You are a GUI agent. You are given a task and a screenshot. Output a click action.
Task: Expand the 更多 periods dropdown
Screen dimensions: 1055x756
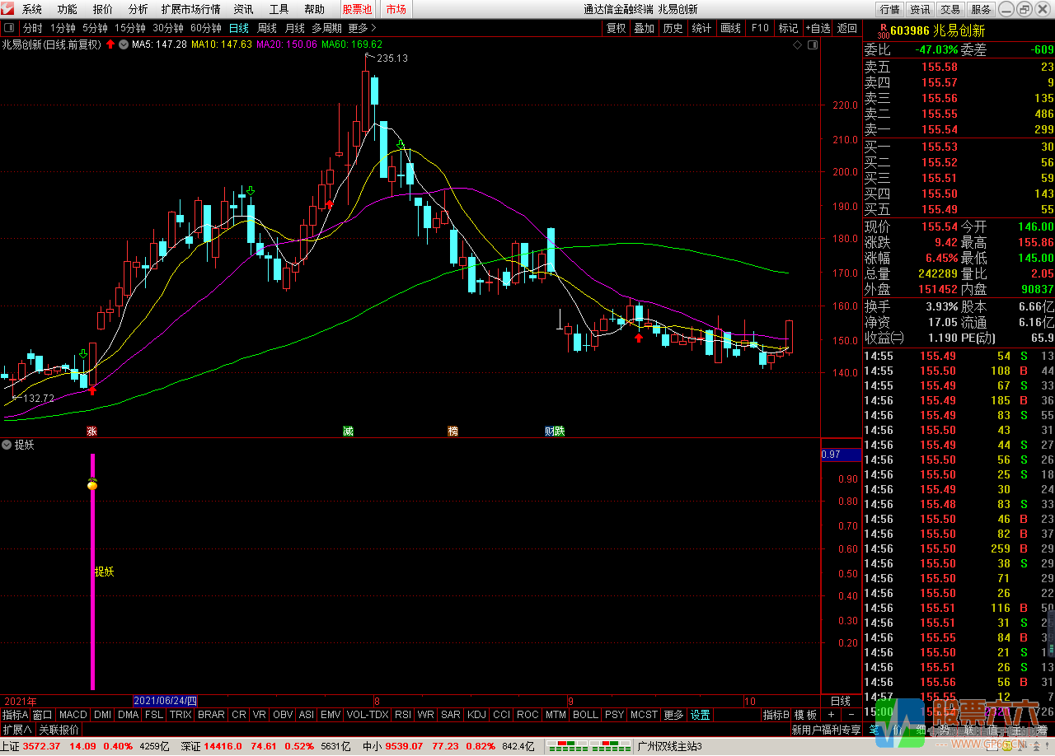(x=363, y=28)
